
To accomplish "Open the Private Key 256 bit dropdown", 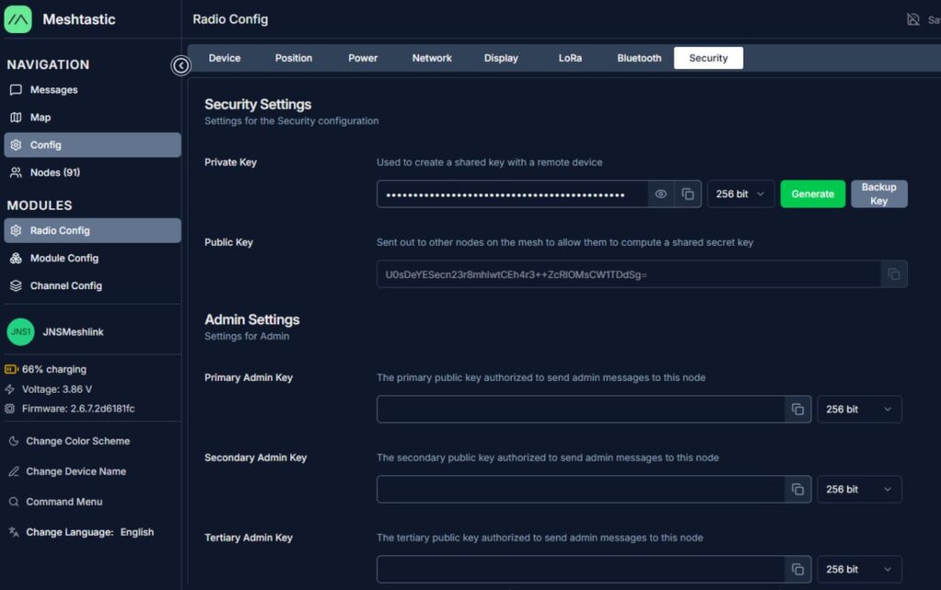I will (740, 194).
